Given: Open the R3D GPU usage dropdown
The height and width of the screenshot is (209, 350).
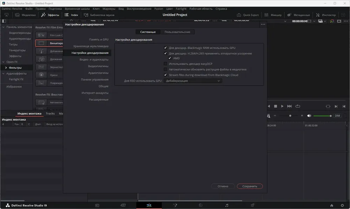Looking at the screenshot, I should [193, 81].
